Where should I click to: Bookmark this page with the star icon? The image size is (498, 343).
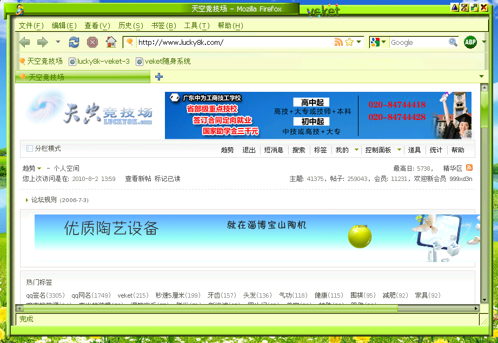coord(349,42)
